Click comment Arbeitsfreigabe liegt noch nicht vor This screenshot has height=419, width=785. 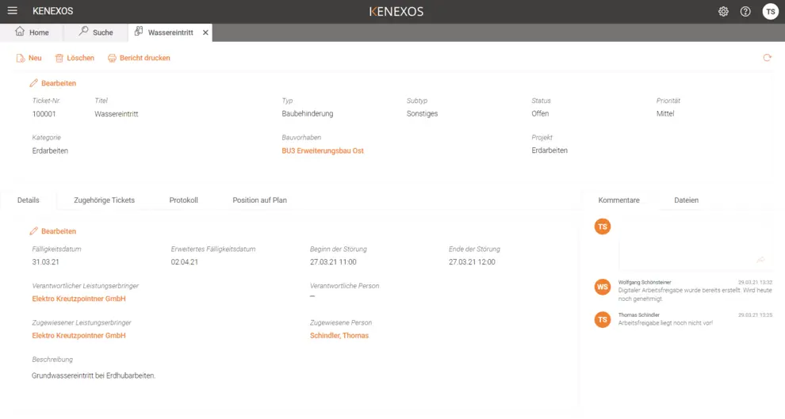click(665, 323)
